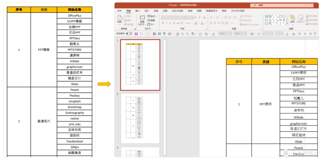Click the Paste (粘贴) clipboard icon
This screenshot has width=321, height=160.
click(119, 18)
